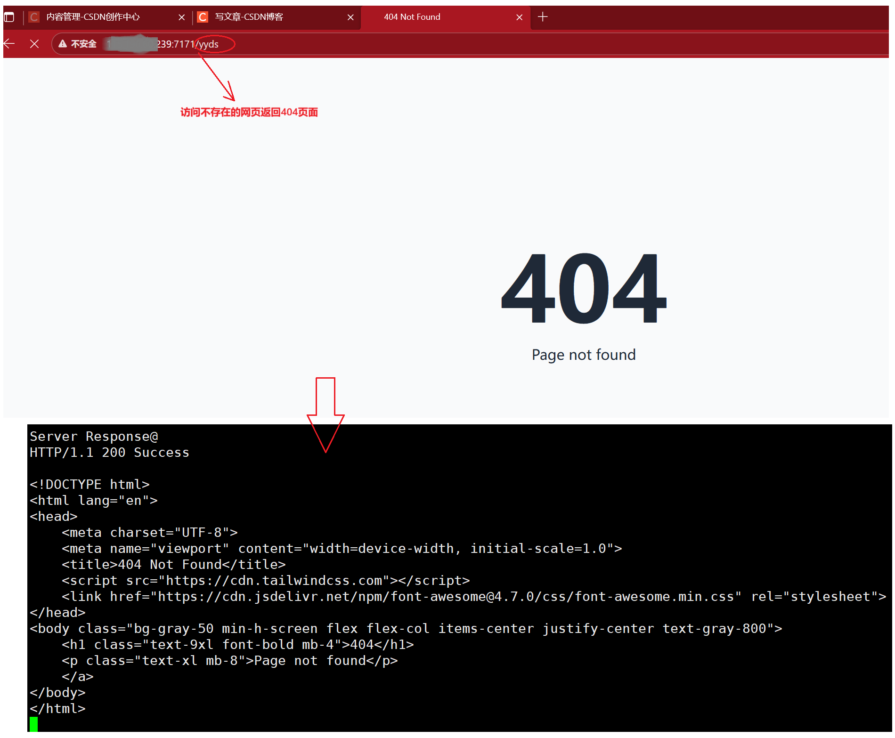
Task: Click the 'HTTP/1.1 200 Success' terminal line
Action: pyautogui.click(x=109, y=453)
